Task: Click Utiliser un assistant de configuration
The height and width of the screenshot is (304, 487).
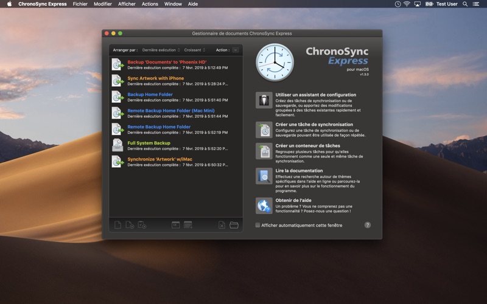Action: (315, 95)
